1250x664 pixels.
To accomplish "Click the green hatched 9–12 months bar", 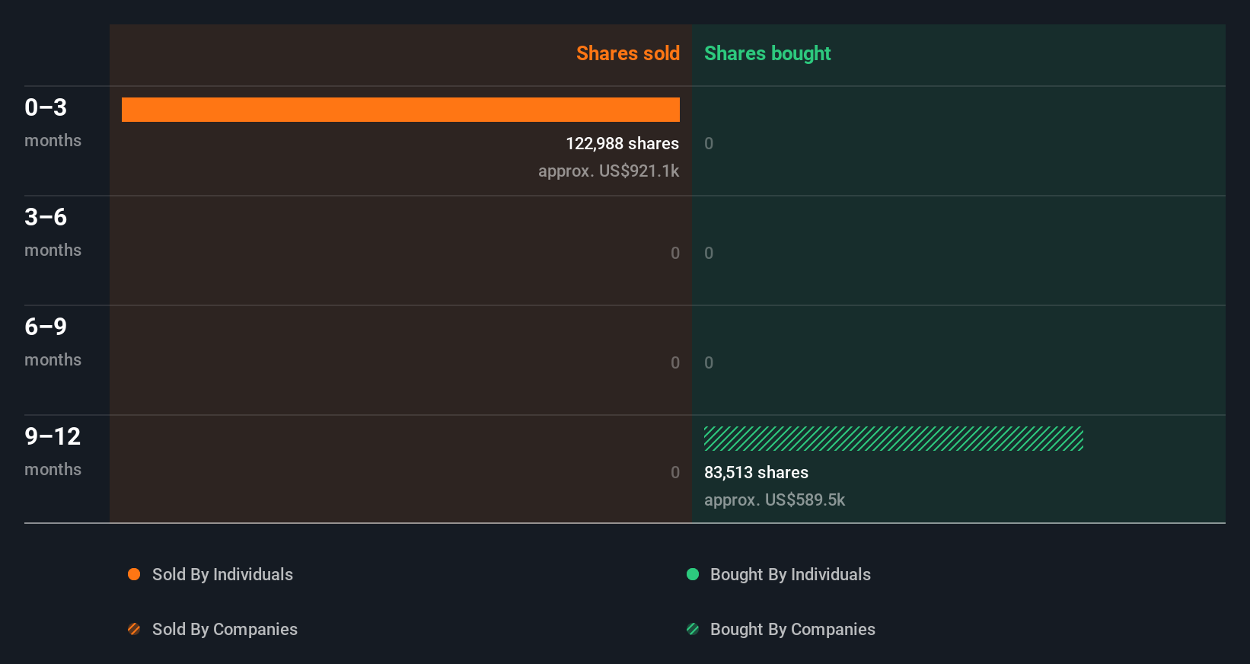I will click(893, 439).
